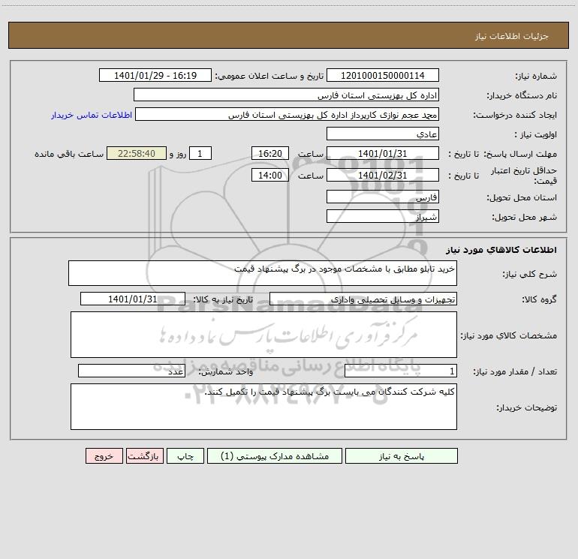Click the validity time field 14:00
This screenshot has width=578, height=559.
pos(269,175)
